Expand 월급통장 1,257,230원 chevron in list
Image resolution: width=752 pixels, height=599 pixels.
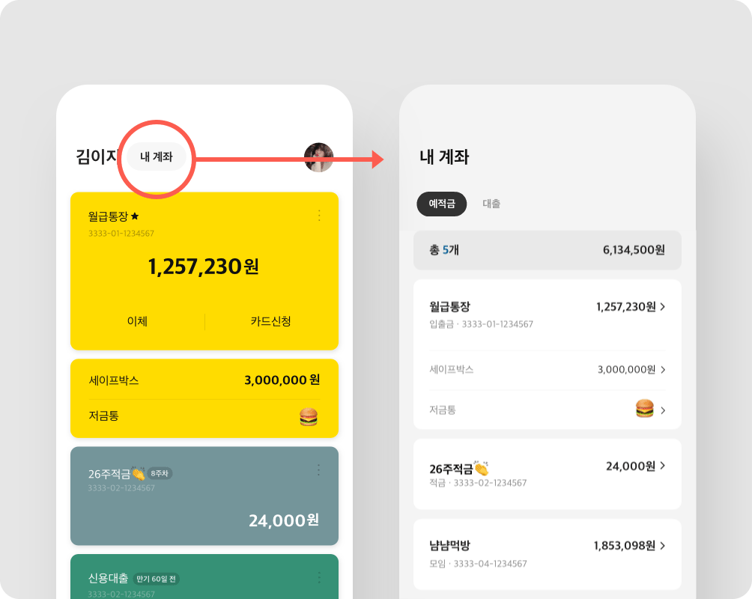tap(663, 306)
